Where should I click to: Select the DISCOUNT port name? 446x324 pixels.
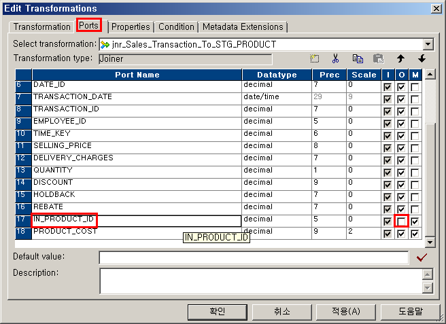click(53, 183)
